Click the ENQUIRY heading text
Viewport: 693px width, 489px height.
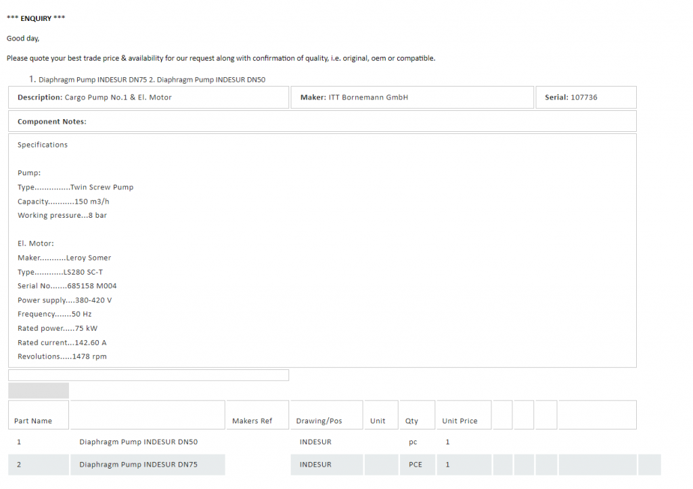pyautogui.click(x=36, y=18)
